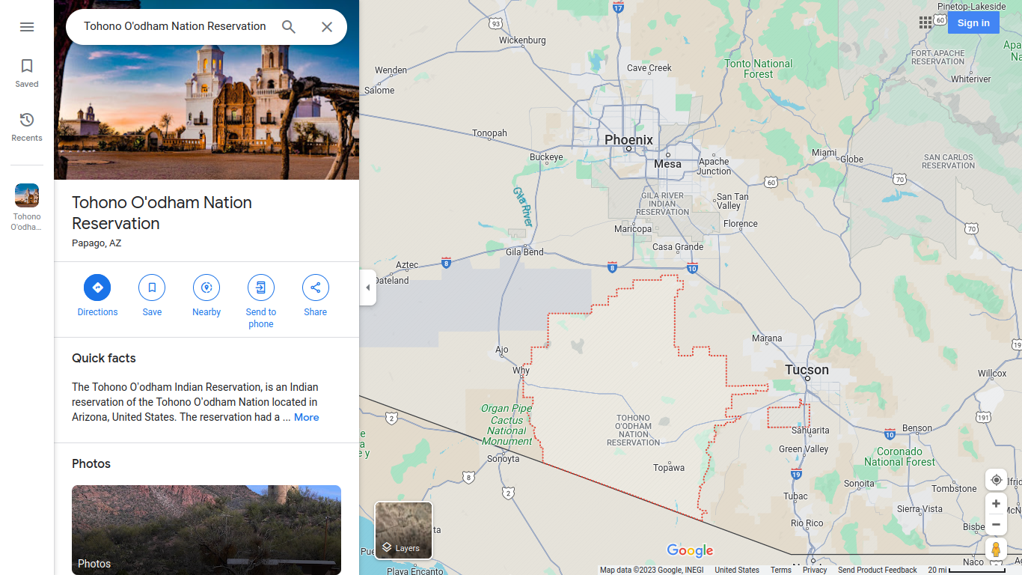The width and height of the screenshot is (1022, 575).
Task: Click the Marana map label
Action: [x=767, y=338]
